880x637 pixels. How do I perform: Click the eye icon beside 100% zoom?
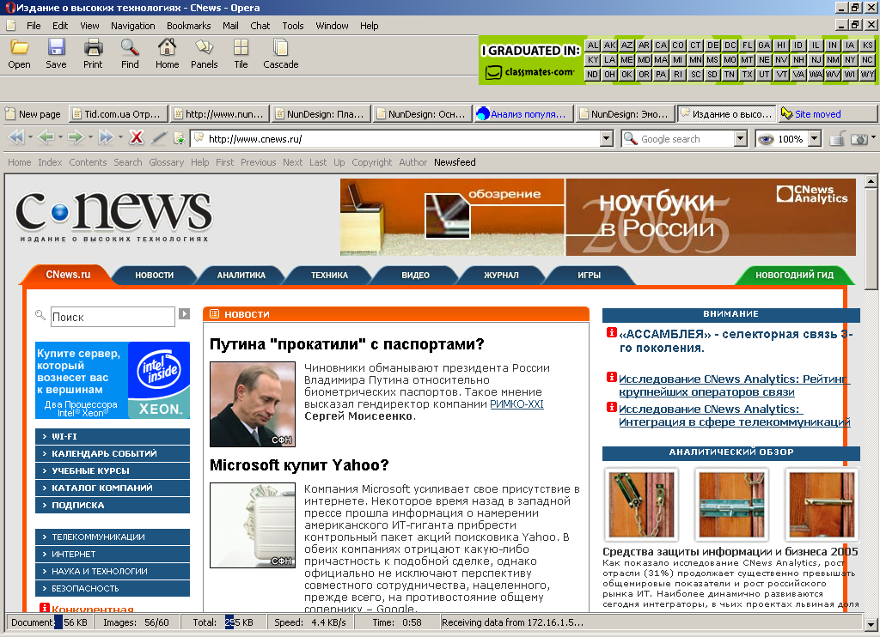(766, 139)
